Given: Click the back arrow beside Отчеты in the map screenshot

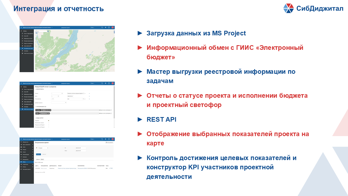Looking at the screenshot, I should coord(21,31).
